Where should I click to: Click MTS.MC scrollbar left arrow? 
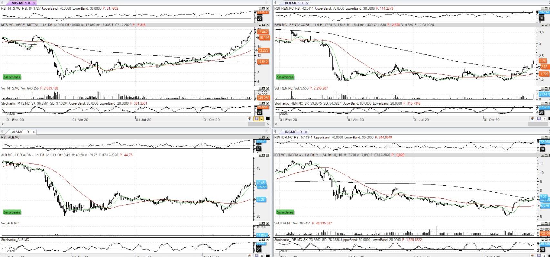point(3,124)
